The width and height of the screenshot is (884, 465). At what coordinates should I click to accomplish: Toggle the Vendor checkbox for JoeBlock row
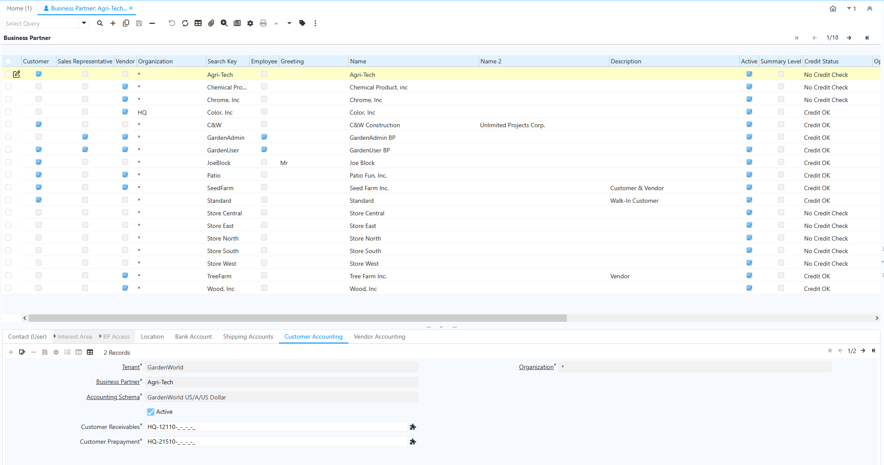[x=125, y=162]
